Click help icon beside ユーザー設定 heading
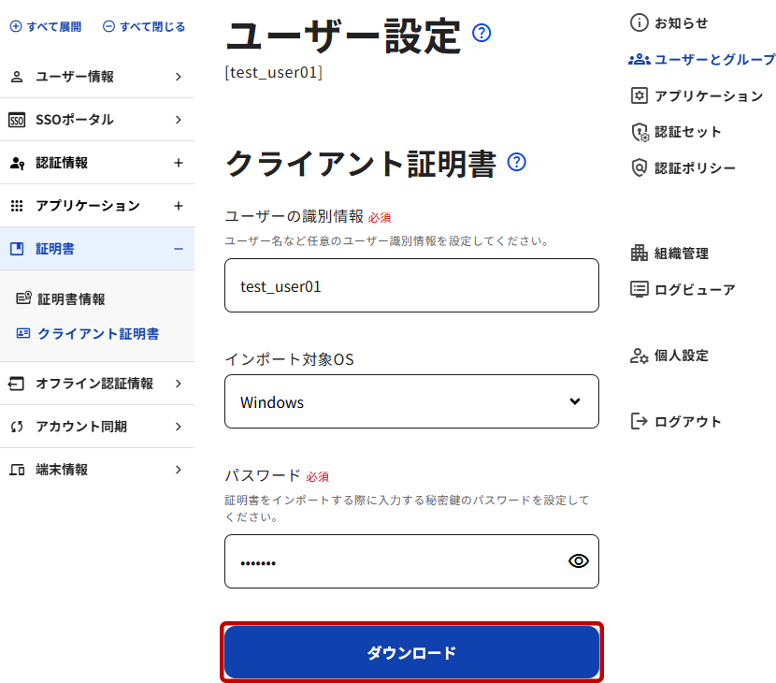Screen dimensions: 776x683 482,34
